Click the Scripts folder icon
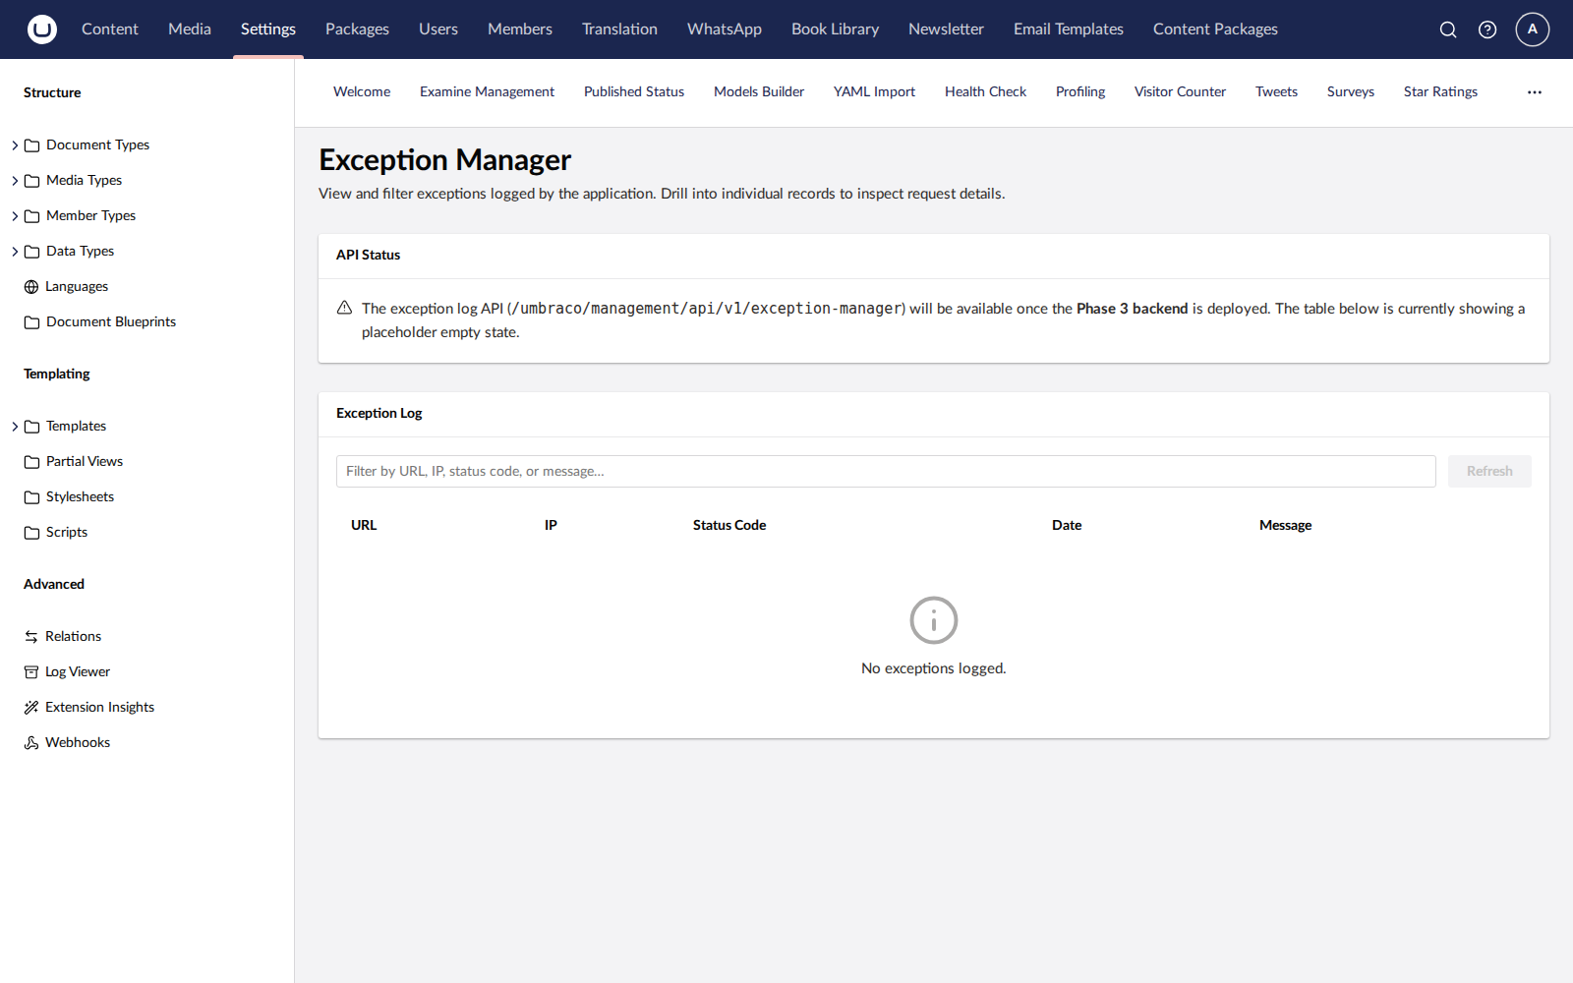 pos(32,533)
